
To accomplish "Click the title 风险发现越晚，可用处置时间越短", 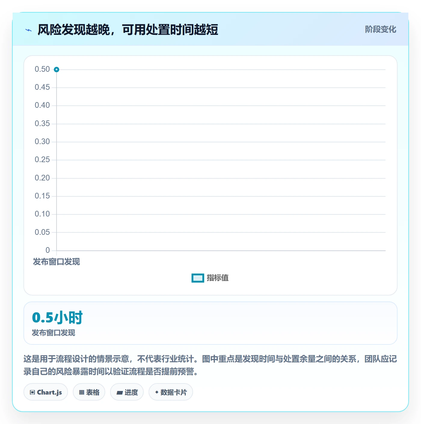I will point(128,30).
